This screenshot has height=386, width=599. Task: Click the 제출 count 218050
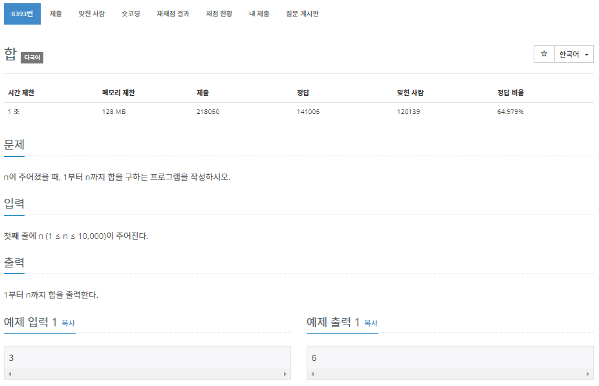pos(208,111)
